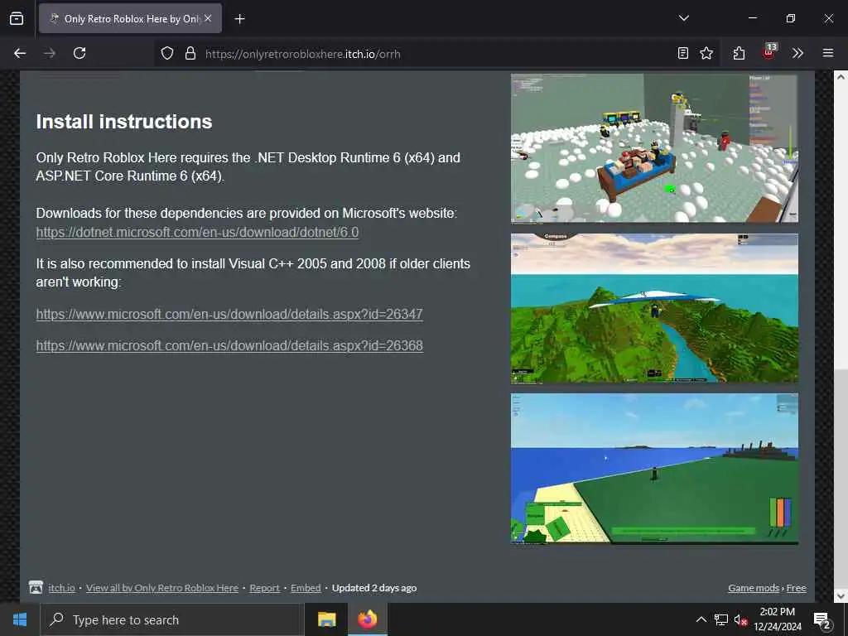
Task: Open the Firefox application menu
Action: (828, 53)
